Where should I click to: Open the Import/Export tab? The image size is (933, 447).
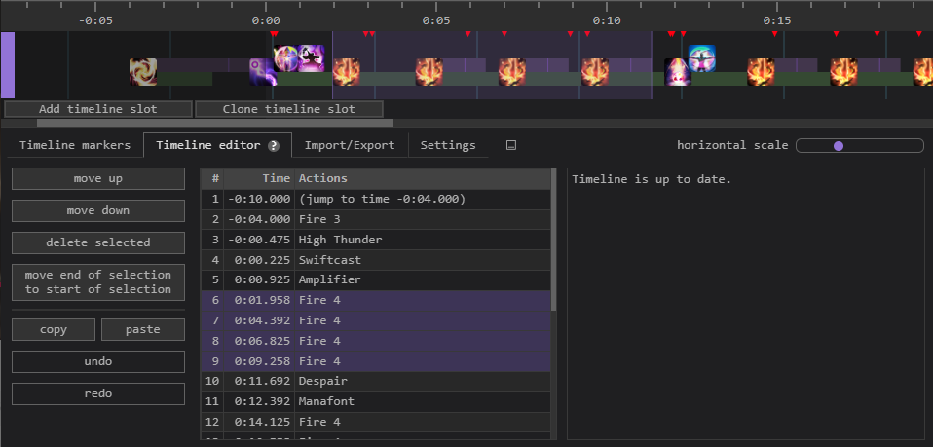[350, 145]
